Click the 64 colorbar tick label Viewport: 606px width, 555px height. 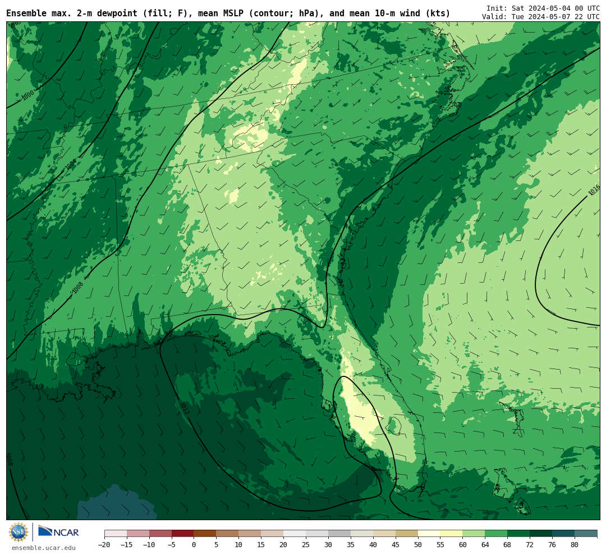coord(485,544)
